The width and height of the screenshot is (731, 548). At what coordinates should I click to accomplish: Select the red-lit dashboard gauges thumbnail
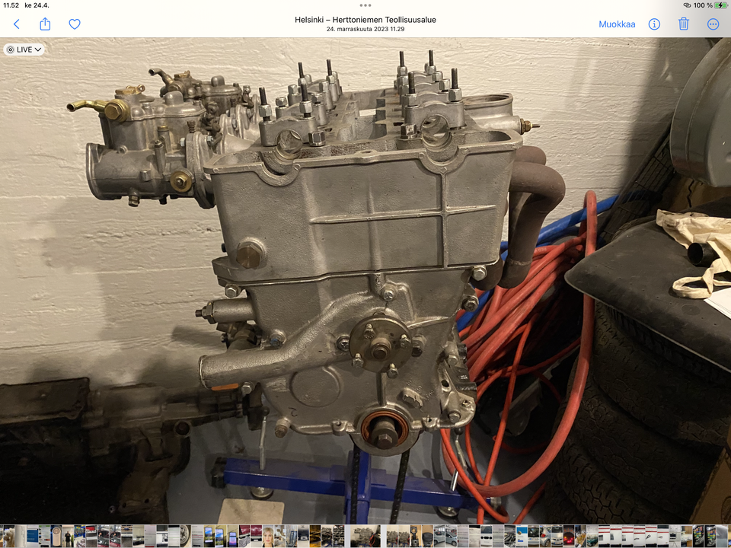coord(569,536)
